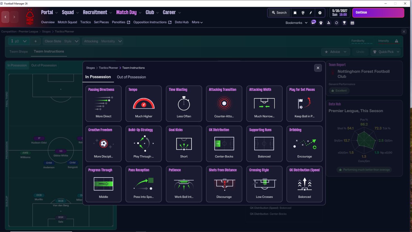Open the Quick Pick dropdown
The width and height of the screenshot is (412, 232).
click(x=386, y=52)
